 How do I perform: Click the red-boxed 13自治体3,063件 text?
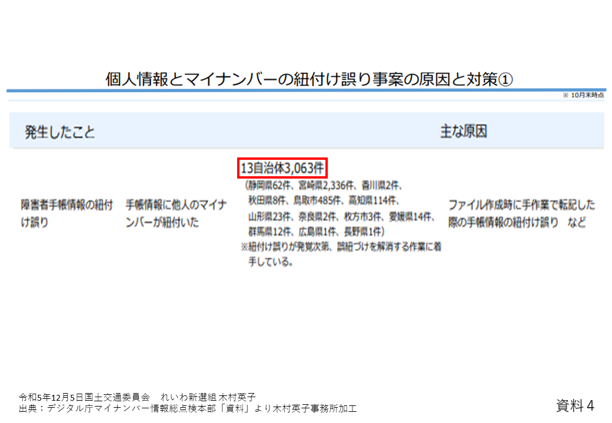click(282, 168)
